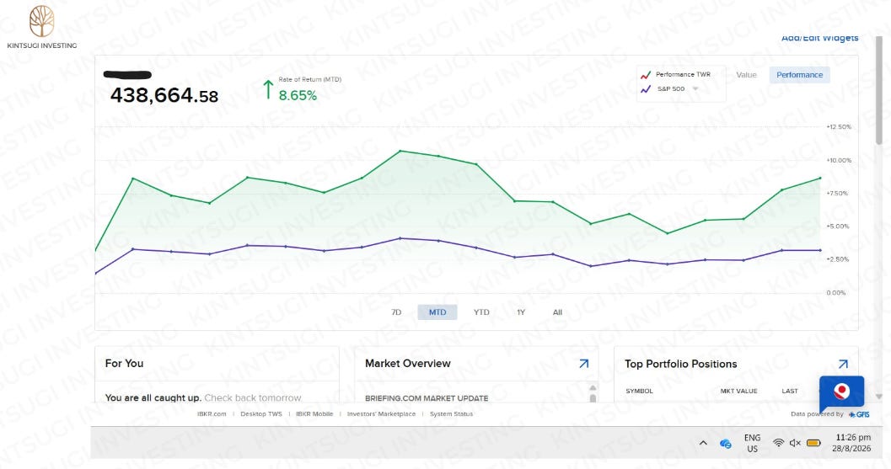Toggle the Performance TWR legend line
The image size is (891, 469).
click(x=675, y=74)
